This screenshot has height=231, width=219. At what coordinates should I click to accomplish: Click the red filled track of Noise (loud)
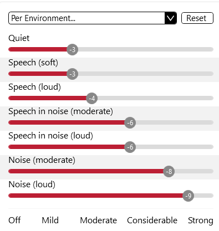coord(95,196)
